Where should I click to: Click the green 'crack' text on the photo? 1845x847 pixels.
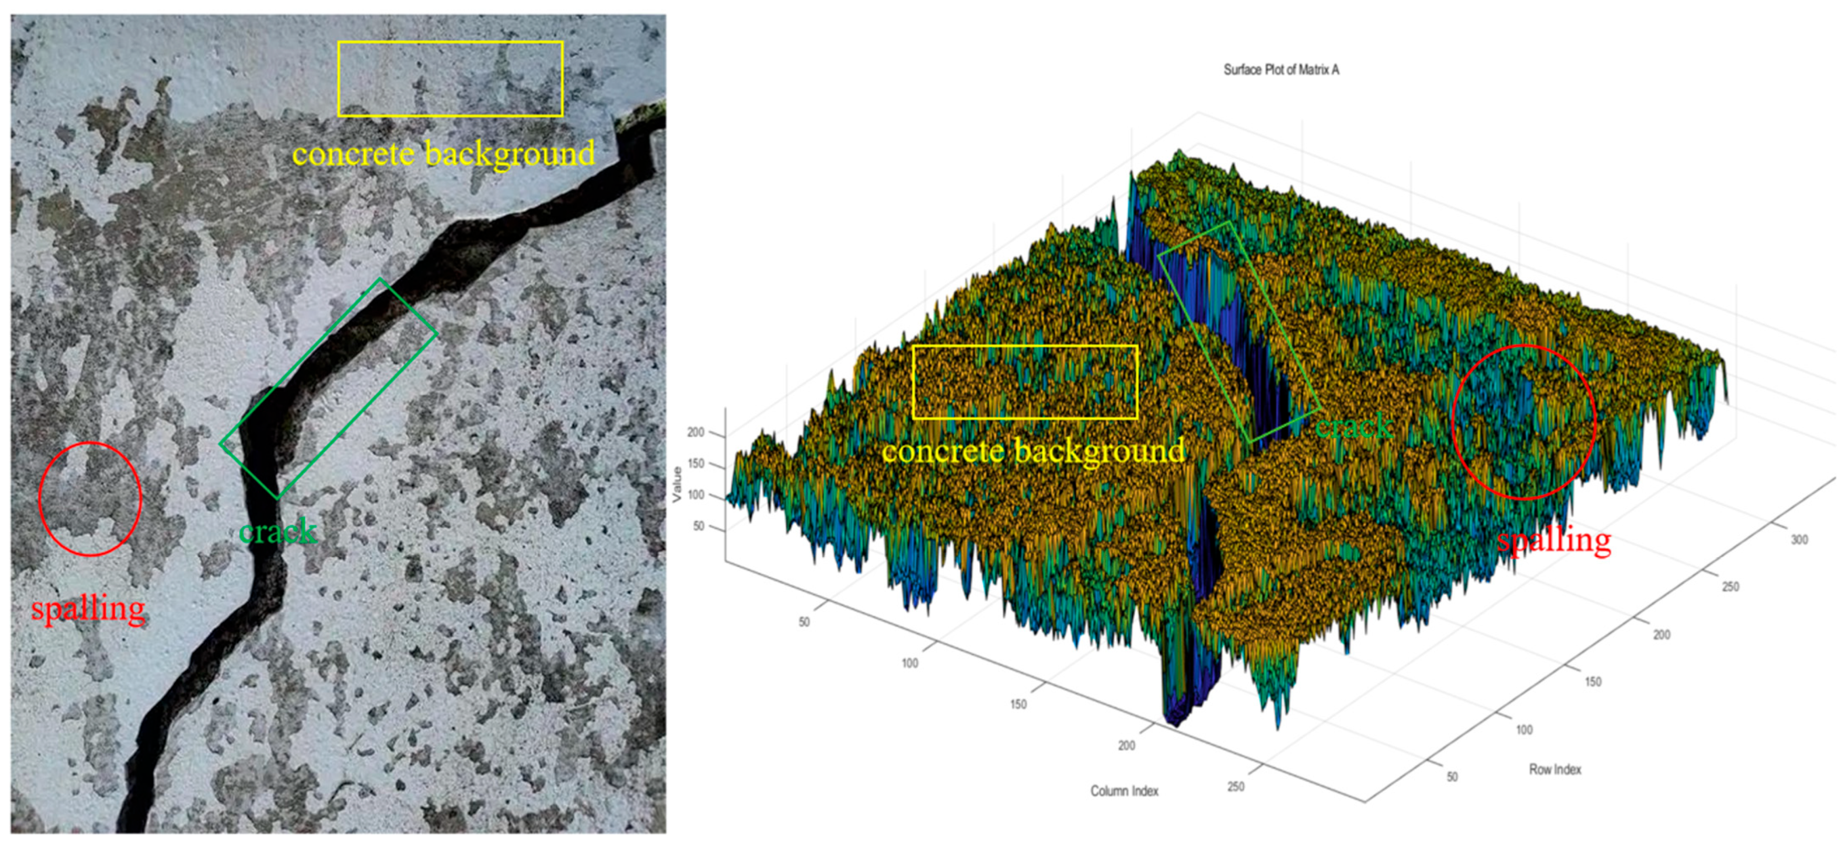[278, 531]
